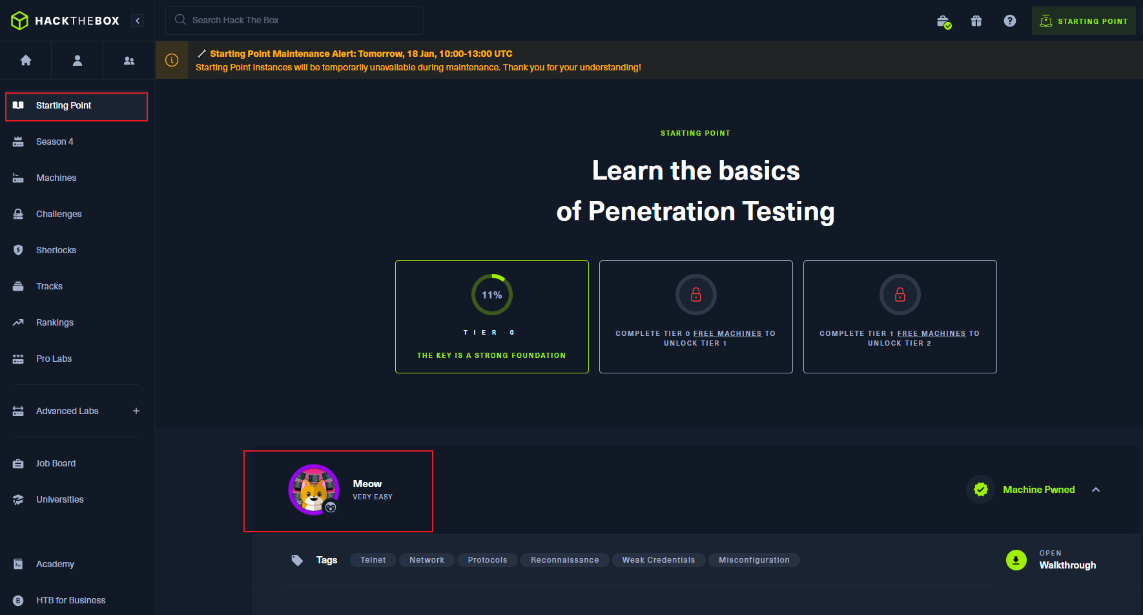The width and height of the screenshot is (1143, 615).
Task: Select the Network tag
Action: pos(427,560)
